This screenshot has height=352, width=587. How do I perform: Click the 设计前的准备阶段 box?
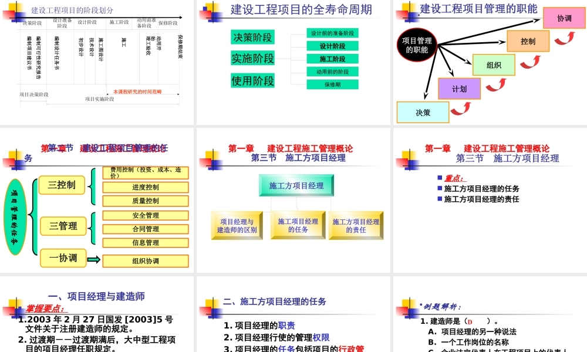click(332, 33)
